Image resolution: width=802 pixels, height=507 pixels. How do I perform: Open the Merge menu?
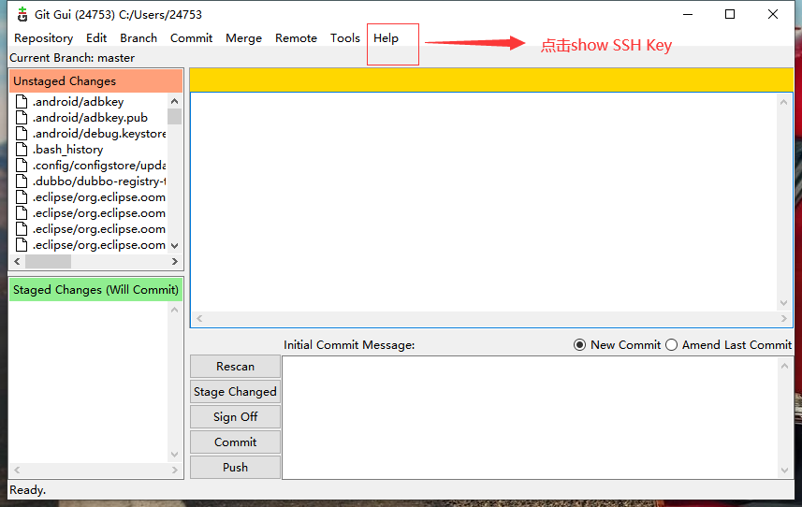[x=243, y=38]
